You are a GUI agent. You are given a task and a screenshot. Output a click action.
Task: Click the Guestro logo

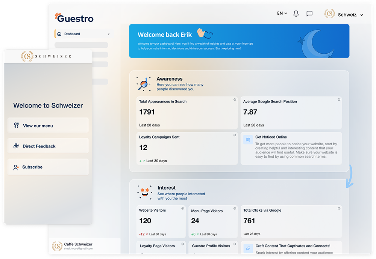click(74, 18)
